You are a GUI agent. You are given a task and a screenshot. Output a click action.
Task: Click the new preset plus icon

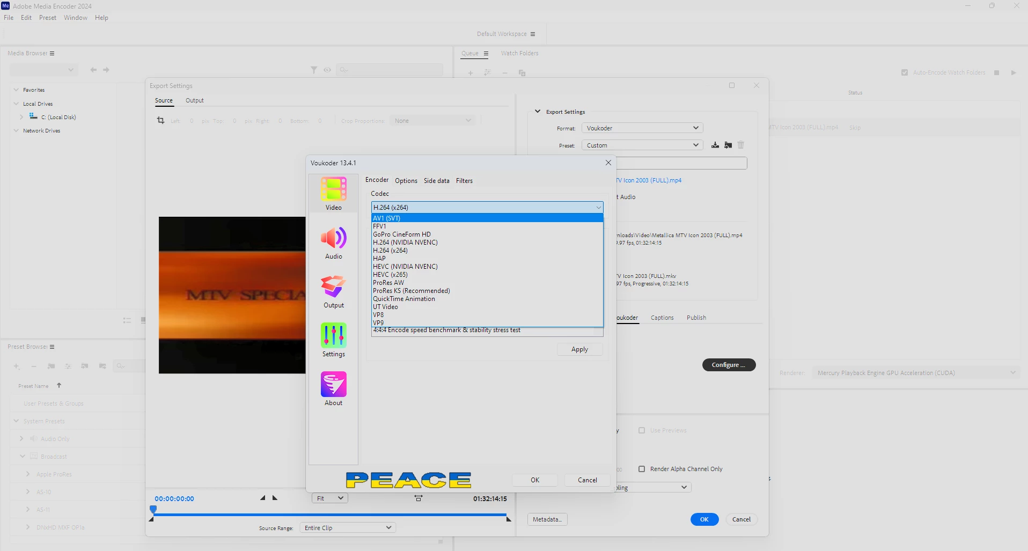[17, 366]
